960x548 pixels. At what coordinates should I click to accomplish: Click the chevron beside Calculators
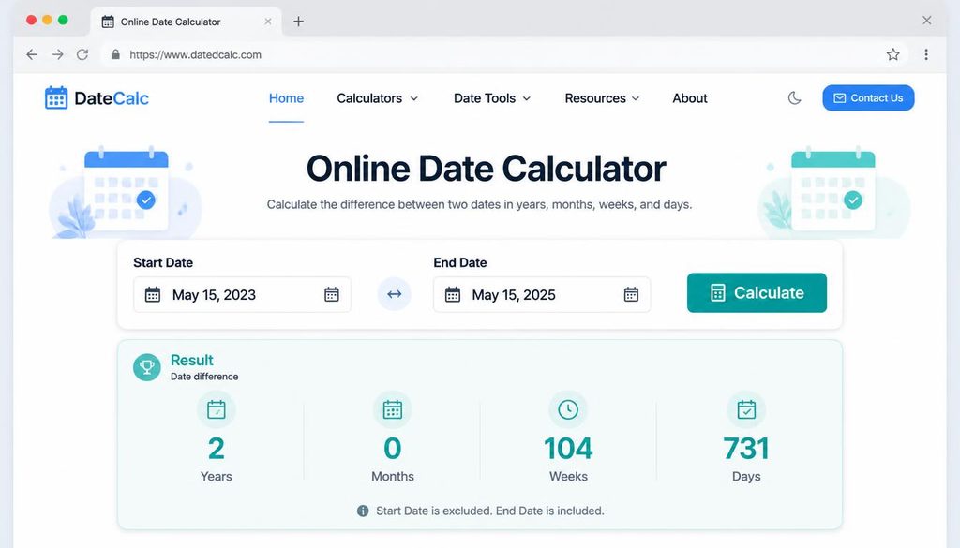(x=413, y=98)
